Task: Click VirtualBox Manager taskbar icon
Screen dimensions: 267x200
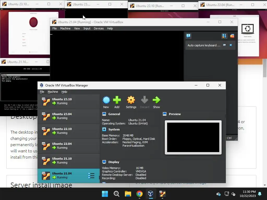Action: click(x=151, y=194)
